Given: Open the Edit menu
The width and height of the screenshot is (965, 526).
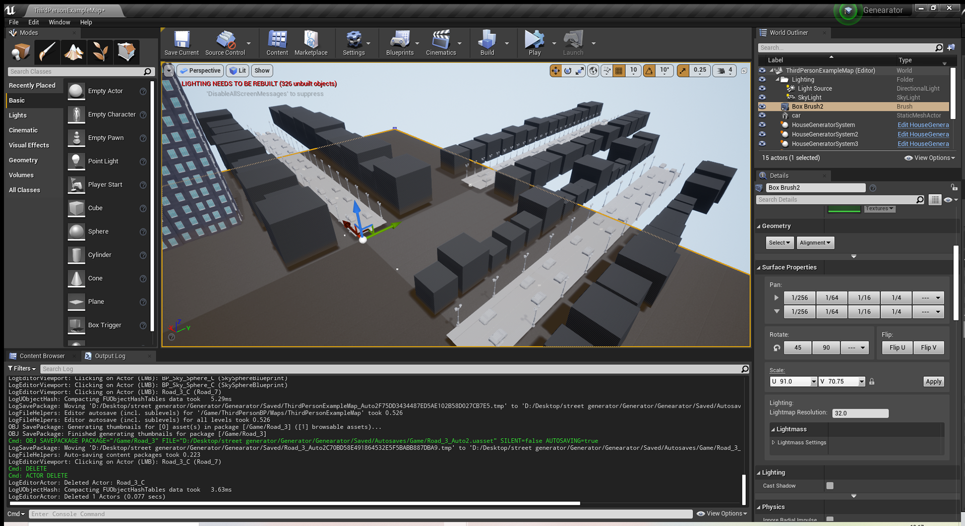Looking at the screenshot, I should (x=34, y=22).
